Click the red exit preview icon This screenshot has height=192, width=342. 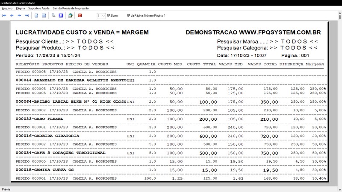click(x=80, y=15)
